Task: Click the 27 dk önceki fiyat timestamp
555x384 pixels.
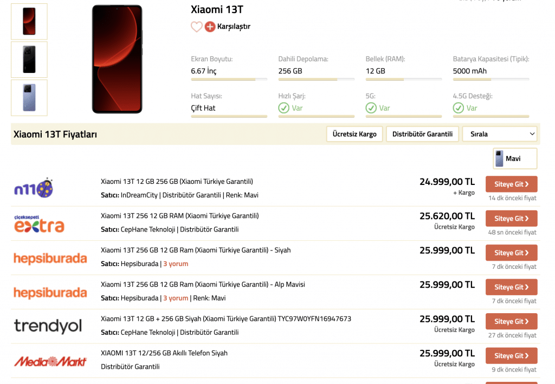Action: 512,335
